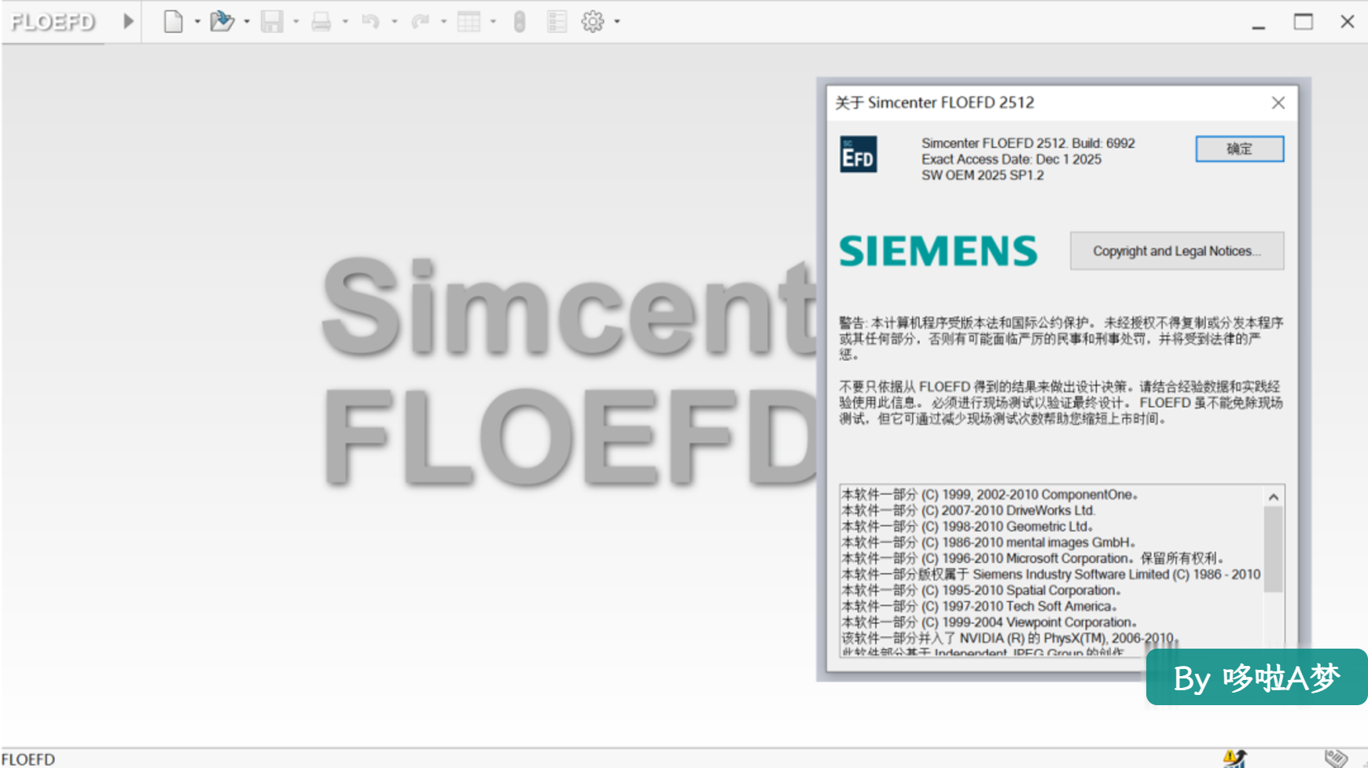Click the SIEMENS logo in About dialog
Screen dimensions: 1368x768
[939, 251]
